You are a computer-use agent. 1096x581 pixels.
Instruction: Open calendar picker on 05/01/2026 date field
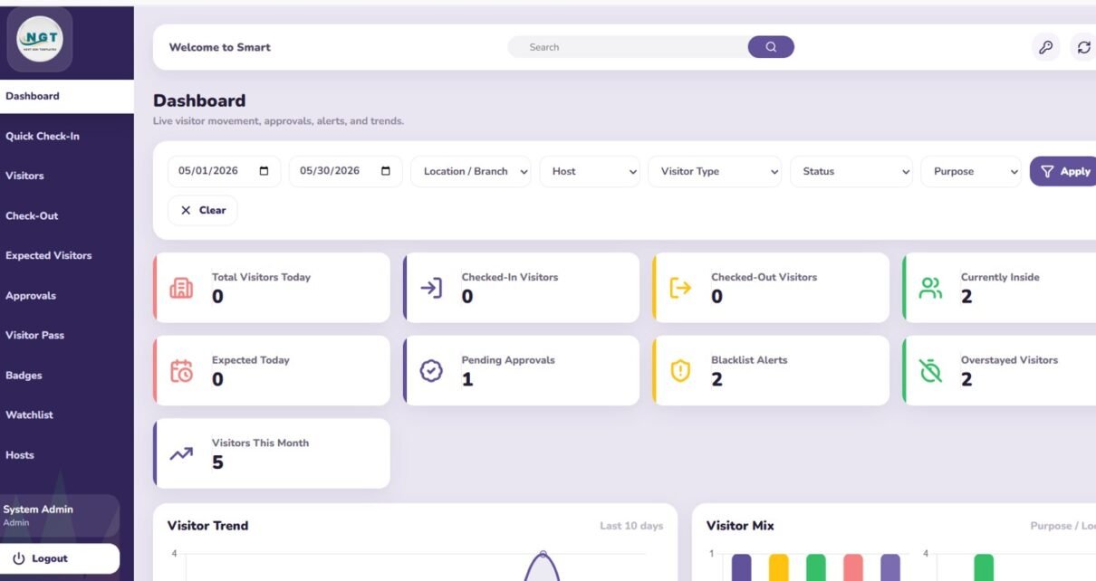264,171
